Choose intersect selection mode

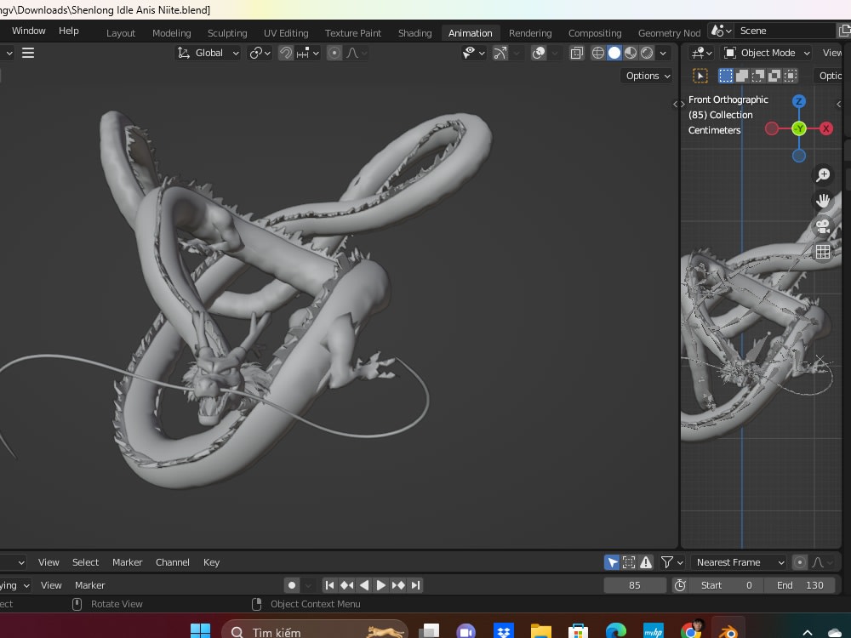point(791,76)
